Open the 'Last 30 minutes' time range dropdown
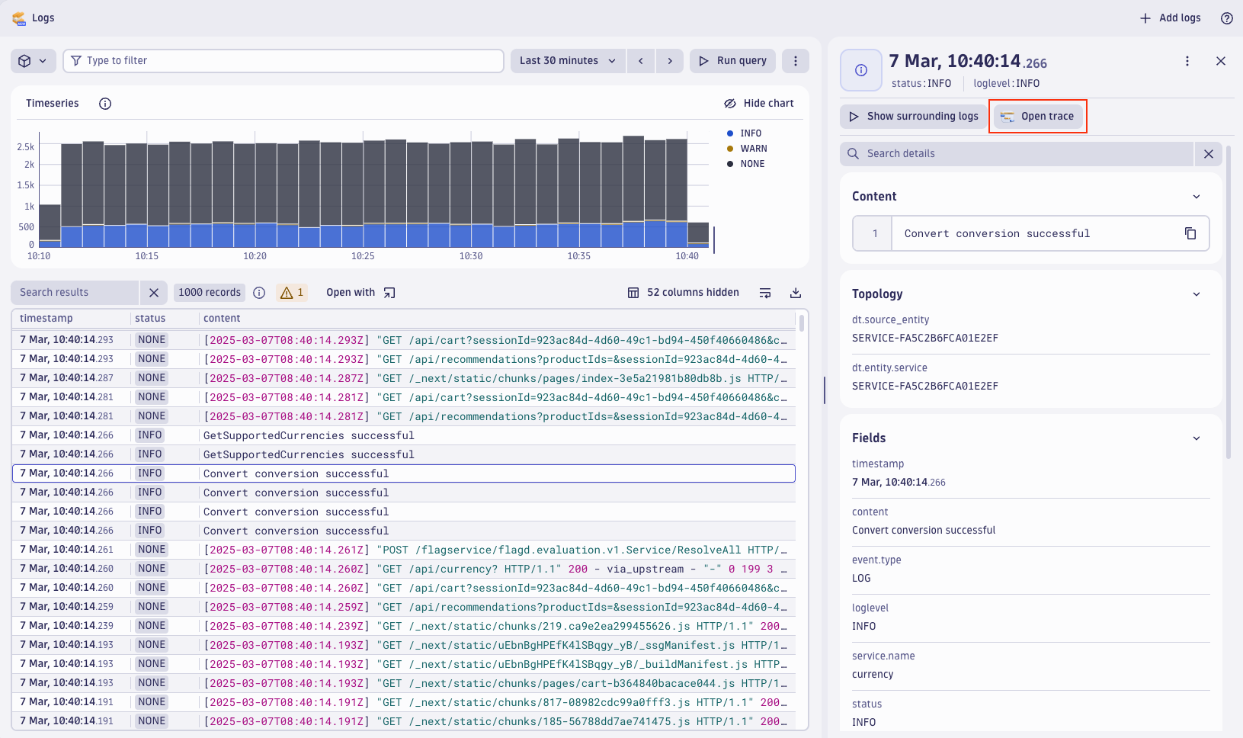The image size is (1243, 738). [567, 60]
